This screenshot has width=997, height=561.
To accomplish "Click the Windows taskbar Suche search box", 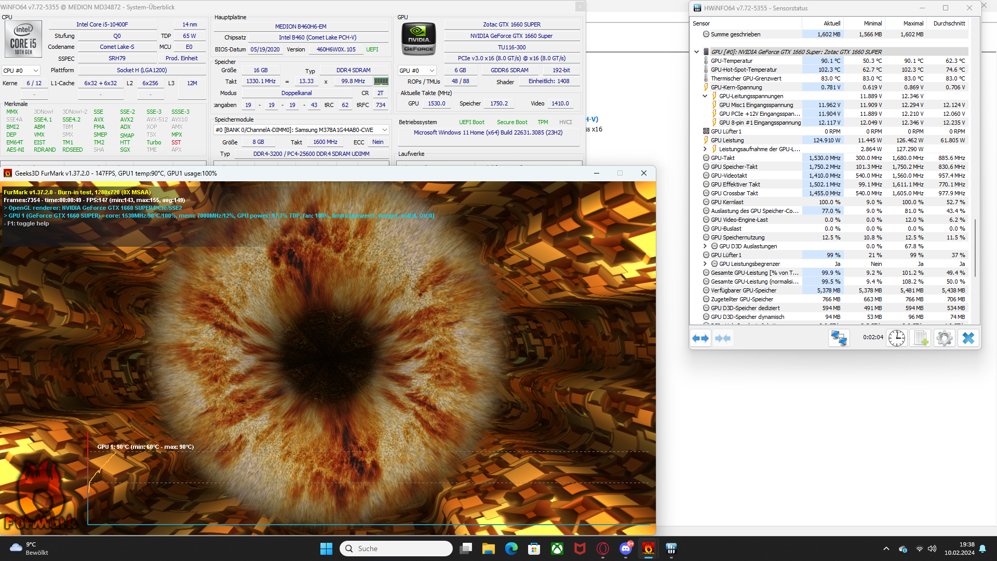I will [396, 549].
